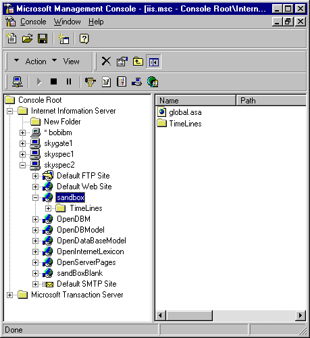Open Properties via the toolbar icon
The width and height of the screenshot is (310, 338).
(122, 62)
